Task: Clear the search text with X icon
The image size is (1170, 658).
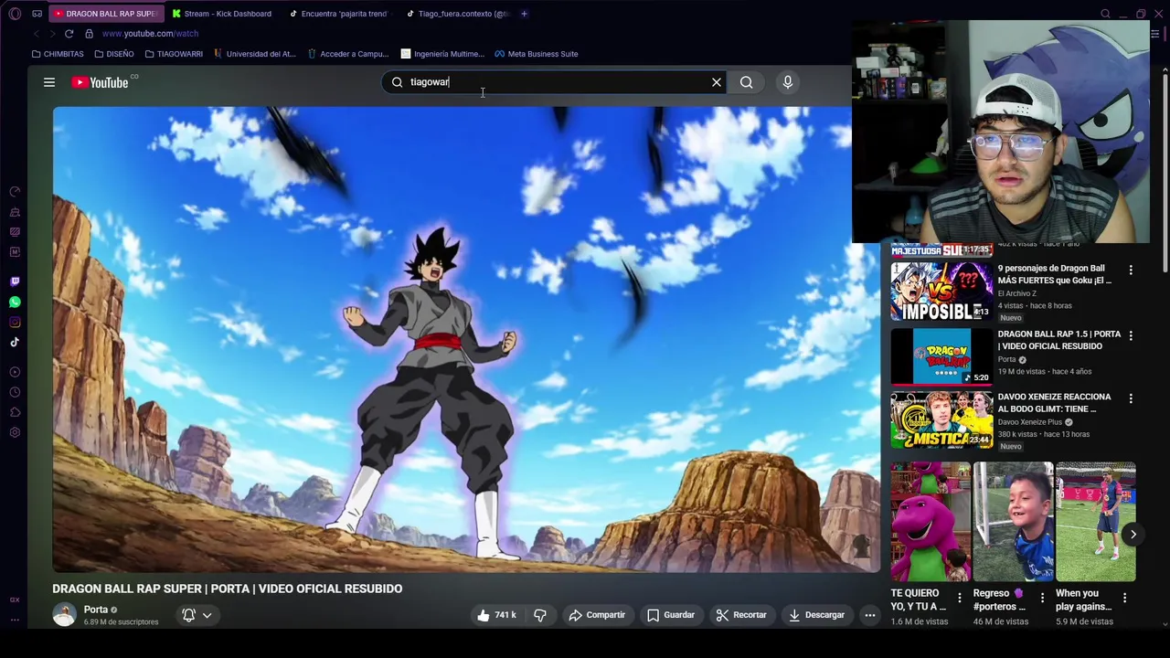Action: pos(717,82)
